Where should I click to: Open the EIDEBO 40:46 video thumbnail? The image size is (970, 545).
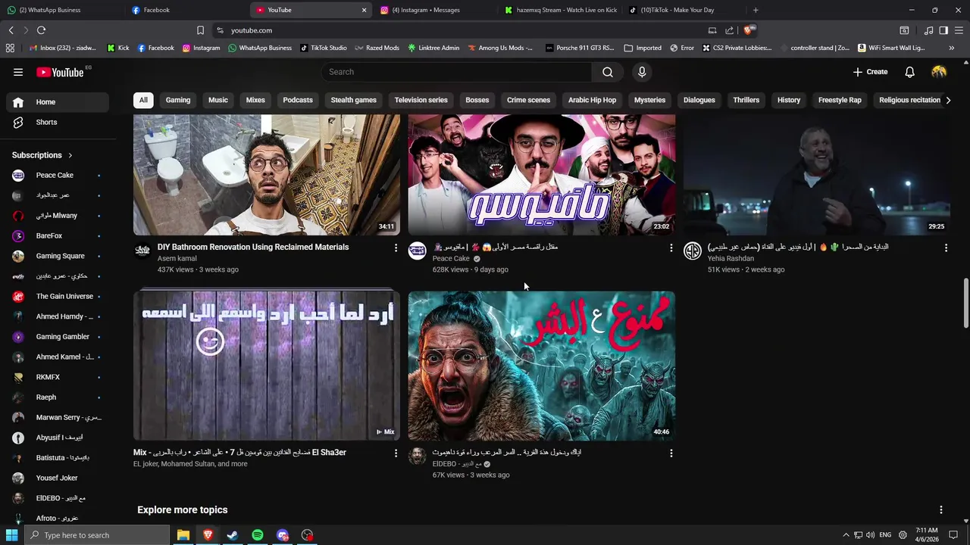point(542,366)
